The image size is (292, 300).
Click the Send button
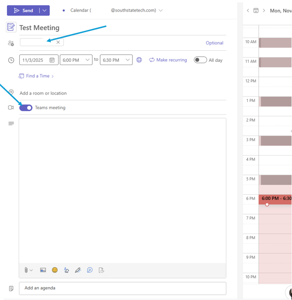[x=23, y=11]
